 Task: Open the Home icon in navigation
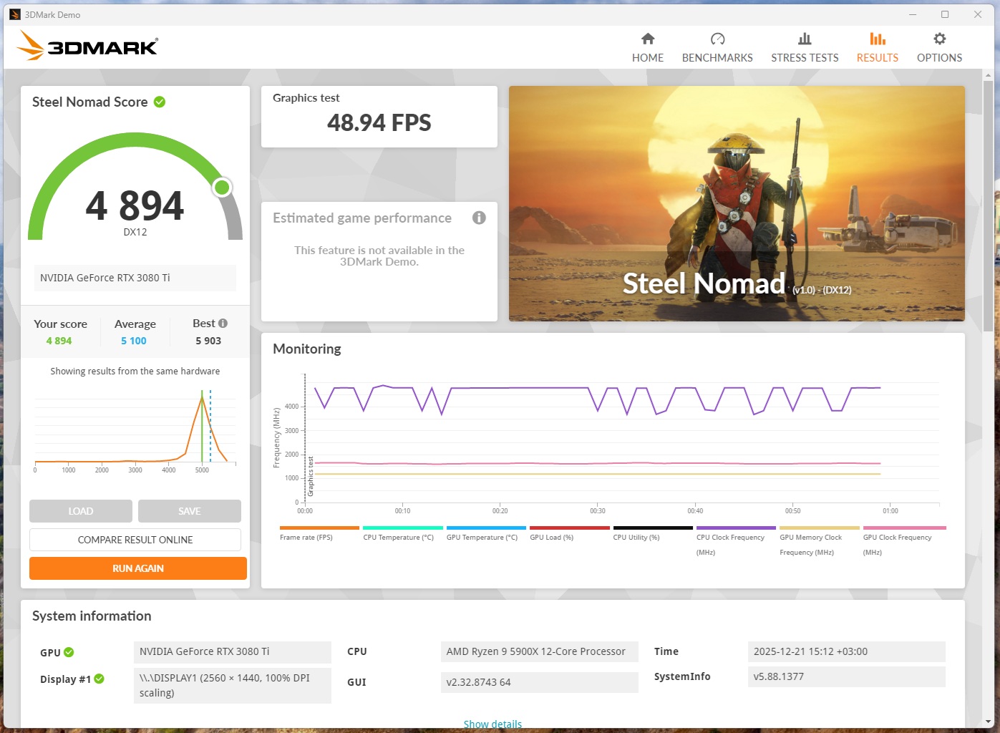pyautogui.click(x=648, y=39)
